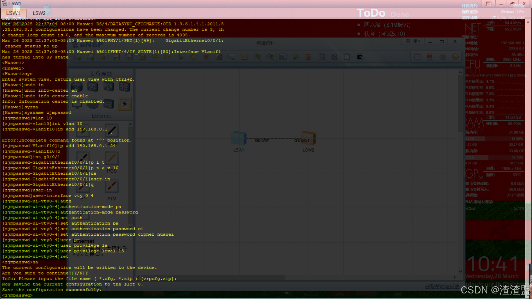
Task: Click the LSW2 switch on topology canvas
Action: click(x=308, y=138)
